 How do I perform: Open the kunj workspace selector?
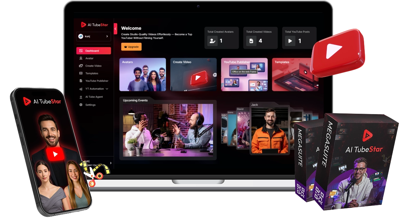(x=94, y=36)
